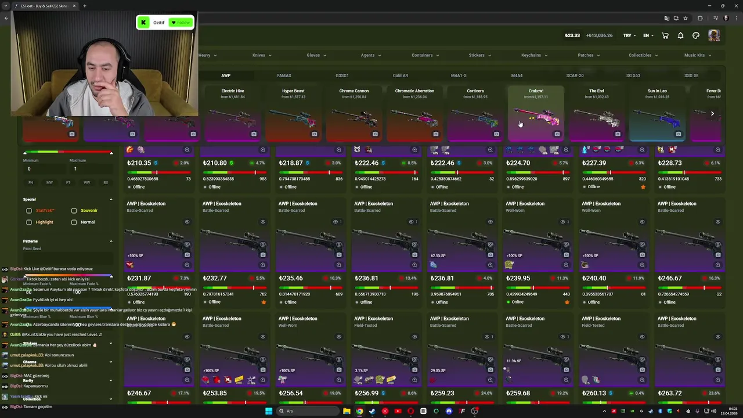Click the Maximum float input field
Viewport: 743px width, 418px height.
(91, 169)
